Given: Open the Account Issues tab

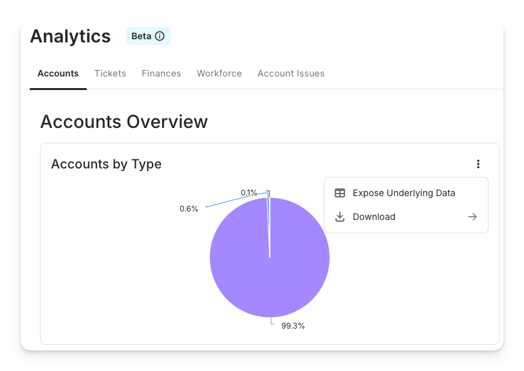Looking at the screenshot, I should pyautogui.click(x=291, y=73).
